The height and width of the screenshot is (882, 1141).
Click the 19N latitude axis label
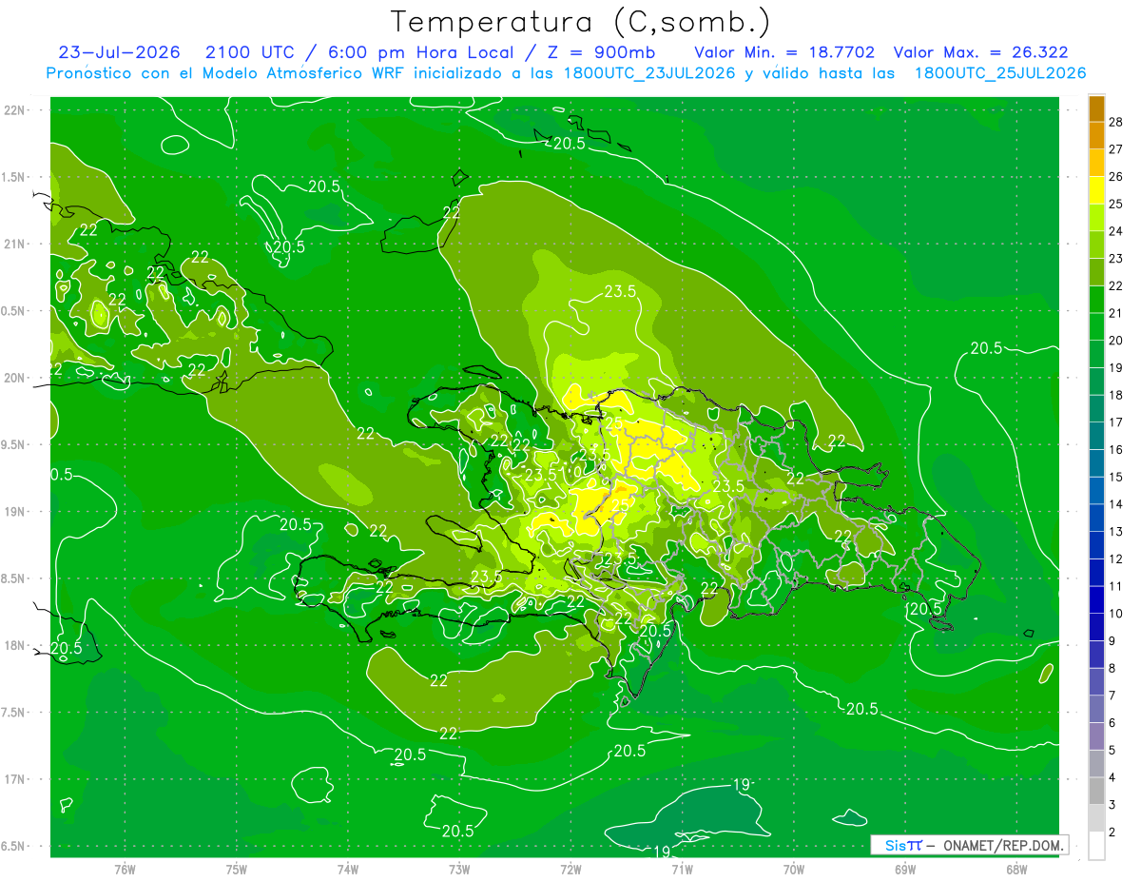(15, 512)
